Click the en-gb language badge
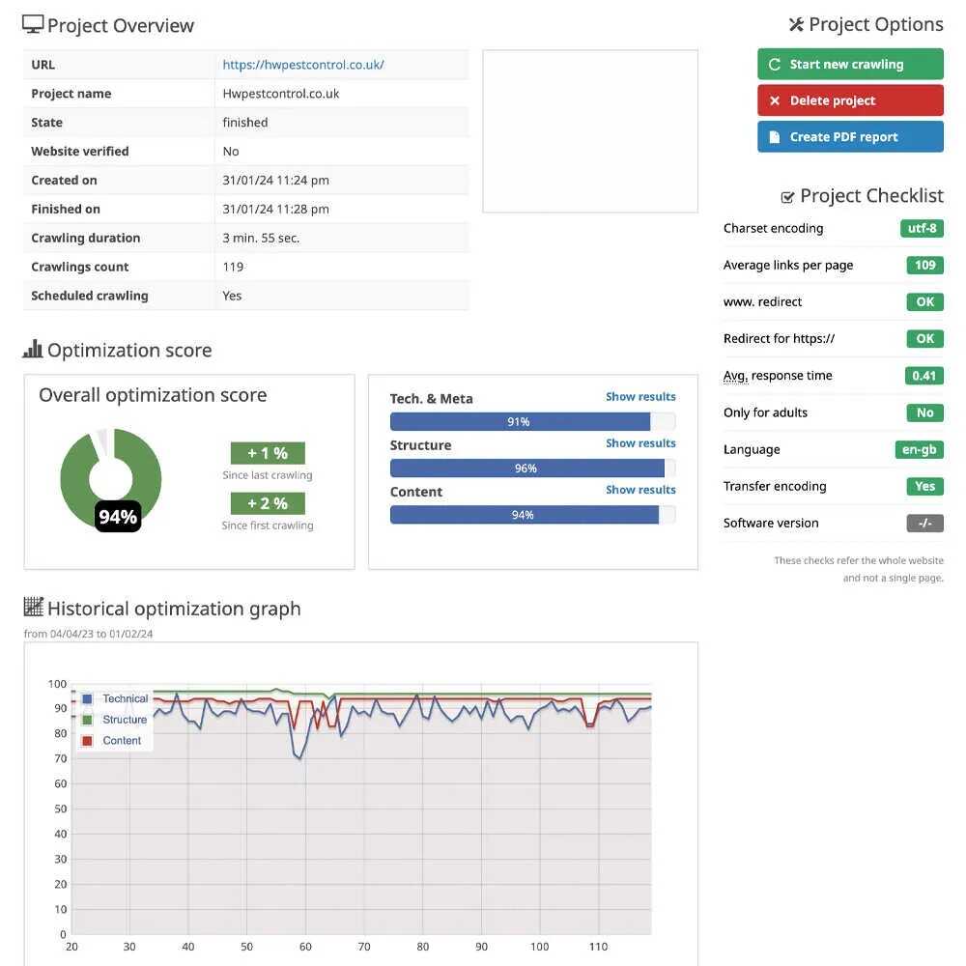 [920, 450]
